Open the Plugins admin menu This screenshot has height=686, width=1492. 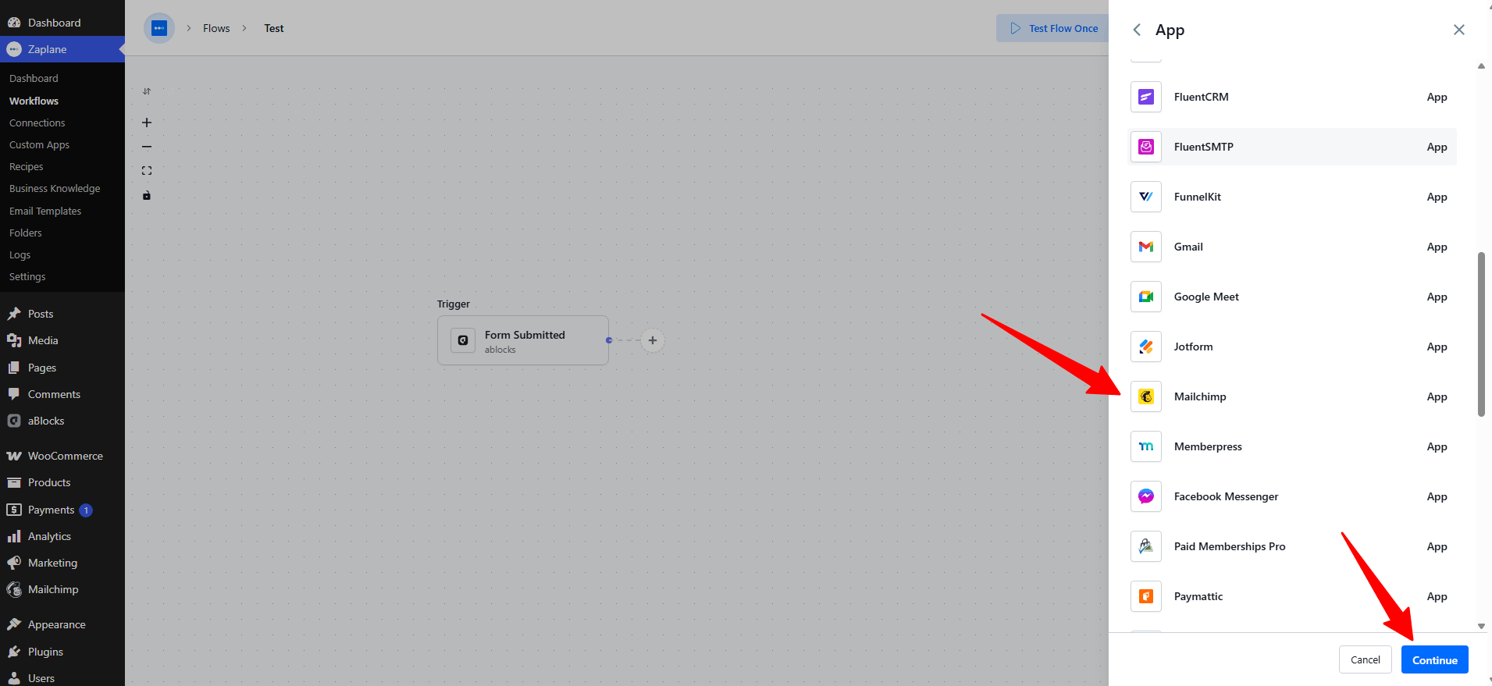[x=62, y=652]
